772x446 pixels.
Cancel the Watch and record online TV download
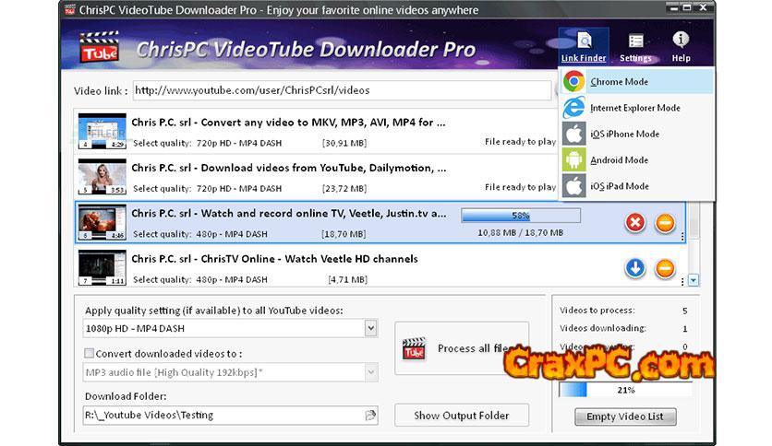tap(635, 223)
